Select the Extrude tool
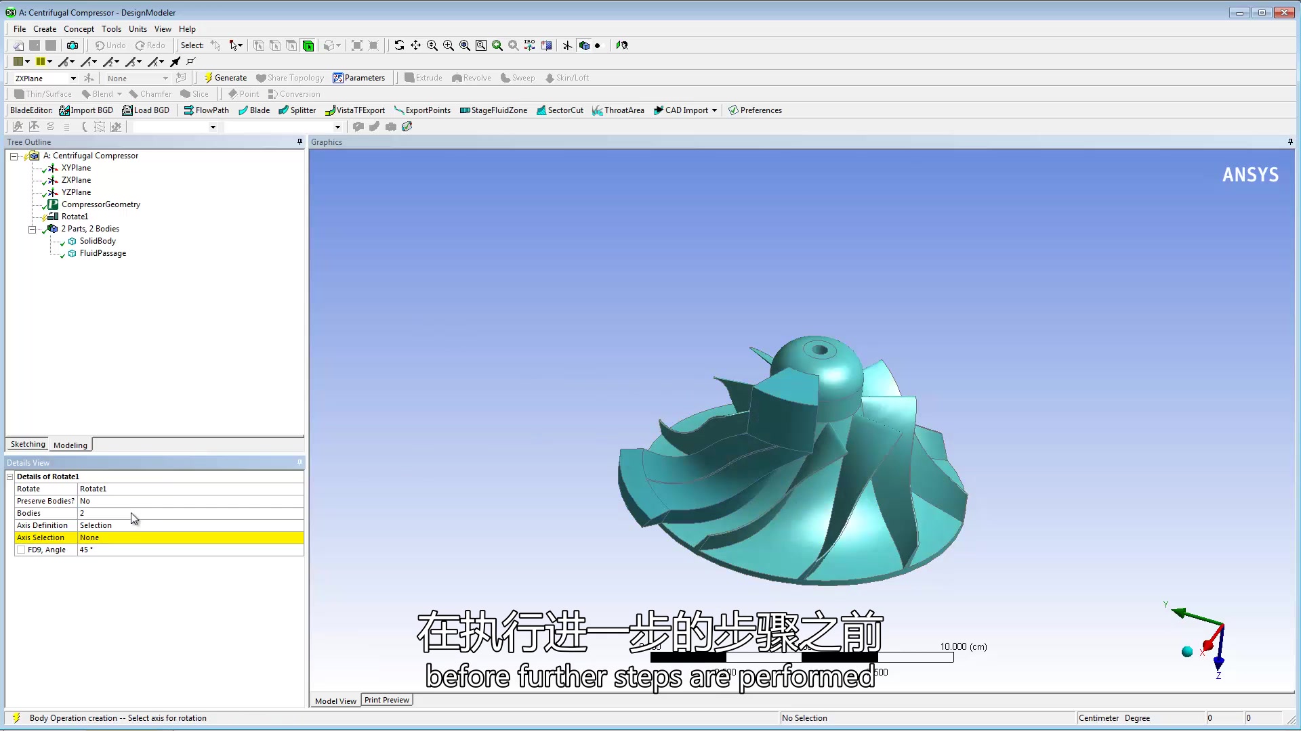Viewport: 1301px width, 731px height. pyautogui.click(x=423, y=78)
